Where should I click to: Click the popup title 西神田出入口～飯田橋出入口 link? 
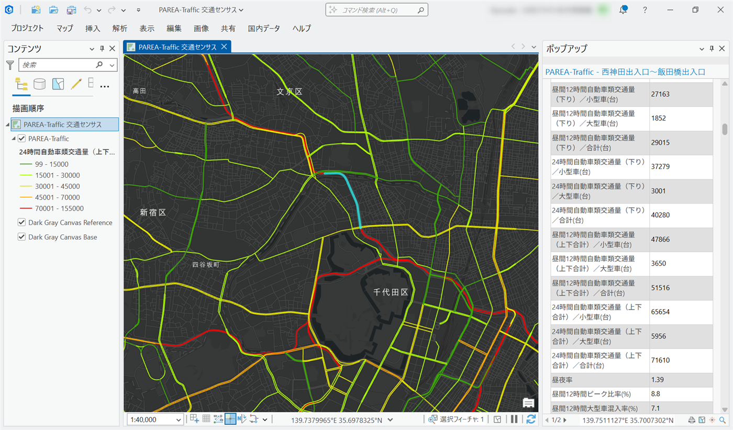point(625,72)
